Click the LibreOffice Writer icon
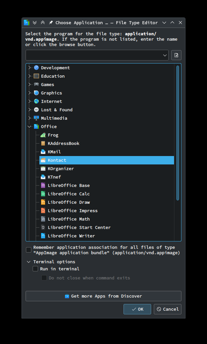The width and height of the screenshot is (207, 344). pyautogui.click(x=43, y=236)
